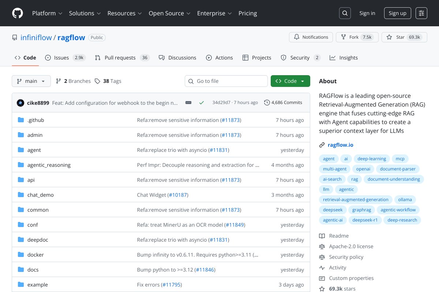Image resolution: width=439 pixels, height=292 pixels.
Task: Switch to the Projects tab
Action: (257, 58)
